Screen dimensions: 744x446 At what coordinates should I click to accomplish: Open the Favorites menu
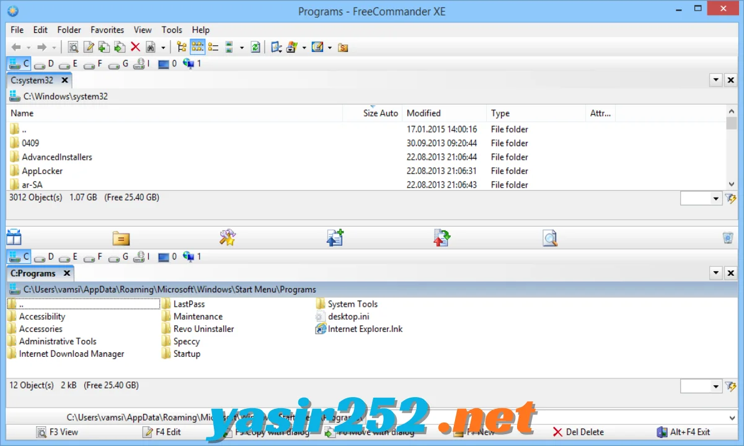pos(107,30)
